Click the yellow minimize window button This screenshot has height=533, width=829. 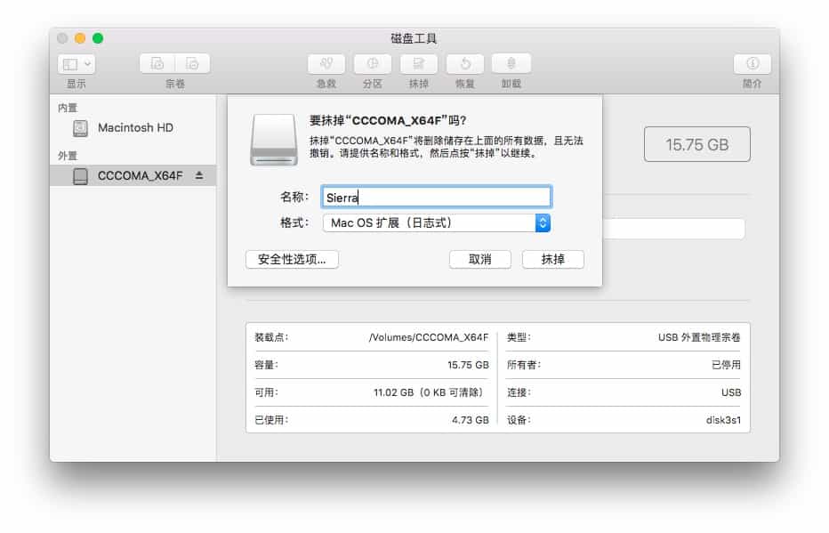pyautogui.click(x=80, y=38)
